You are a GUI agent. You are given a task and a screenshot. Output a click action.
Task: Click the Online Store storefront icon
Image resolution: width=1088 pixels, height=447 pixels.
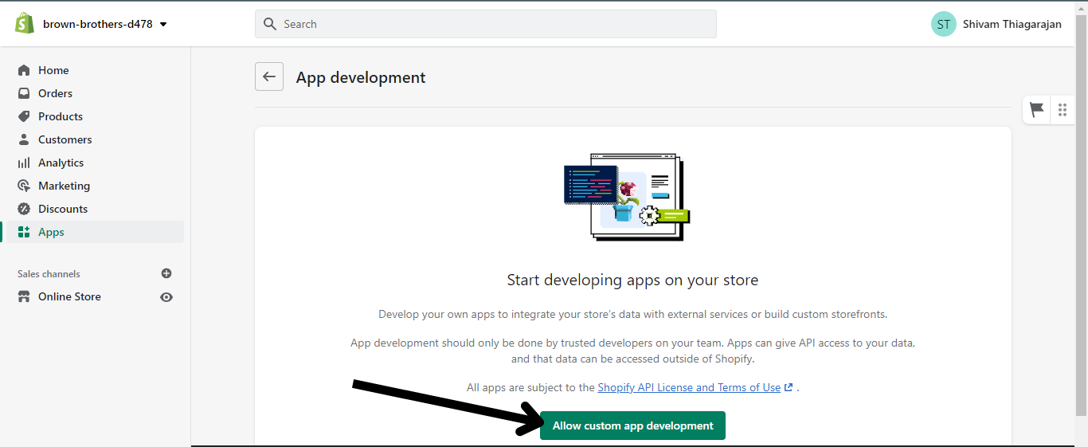pyautogui.click(x=24, y=296)
